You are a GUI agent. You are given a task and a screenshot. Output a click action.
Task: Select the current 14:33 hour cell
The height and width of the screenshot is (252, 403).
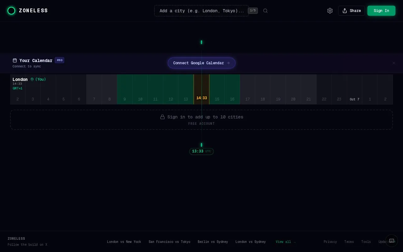[201, 89]
